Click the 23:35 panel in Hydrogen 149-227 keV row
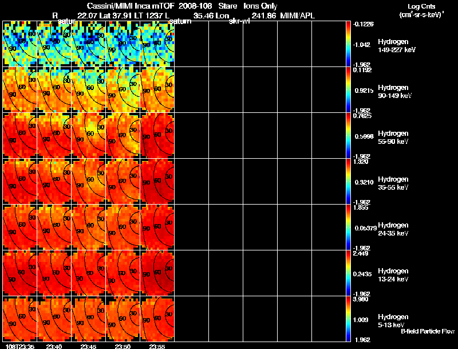Viewport: 458px width, 349px height. 20,44
